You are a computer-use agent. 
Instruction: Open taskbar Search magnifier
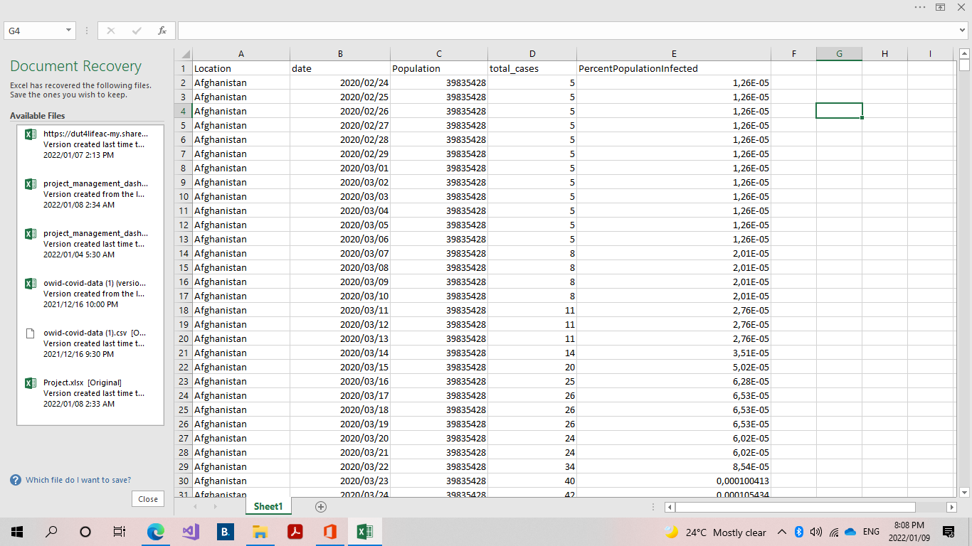(51, 531)
